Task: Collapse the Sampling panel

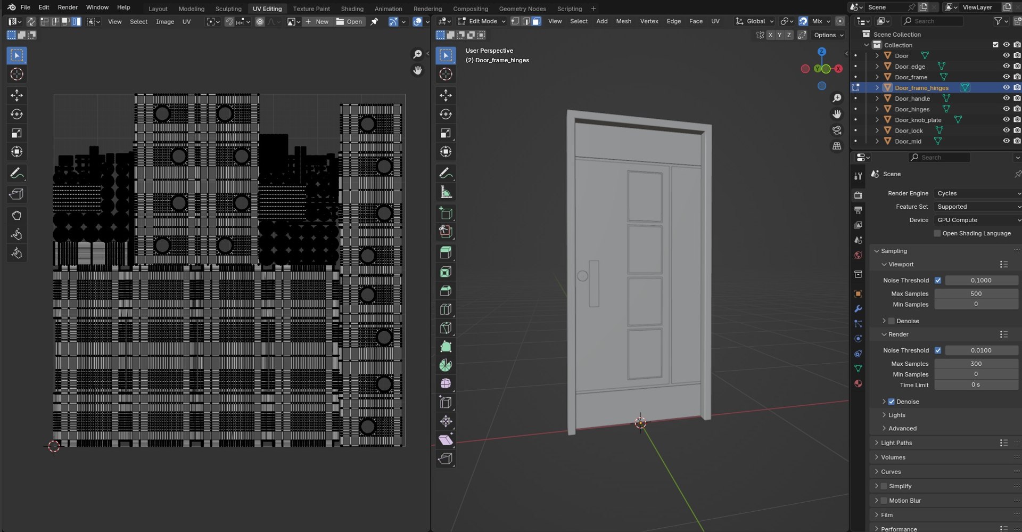Action: point(893,251)
